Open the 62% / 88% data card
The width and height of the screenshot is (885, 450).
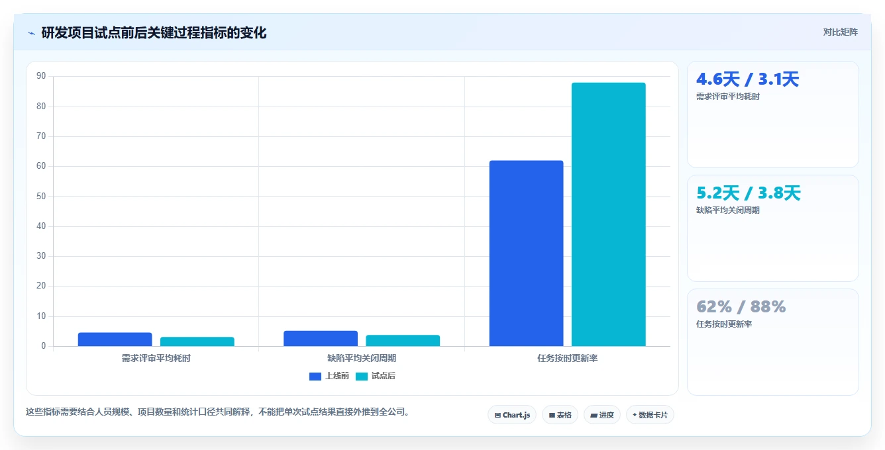pos(773,342)
